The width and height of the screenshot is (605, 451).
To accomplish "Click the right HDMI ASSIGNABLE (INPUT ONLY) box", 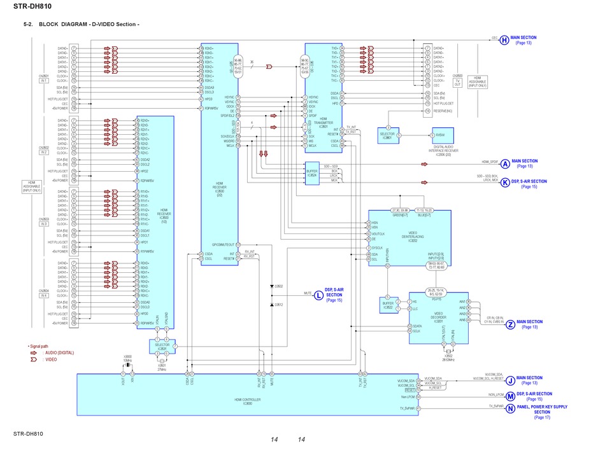I will tap(477, 81).
